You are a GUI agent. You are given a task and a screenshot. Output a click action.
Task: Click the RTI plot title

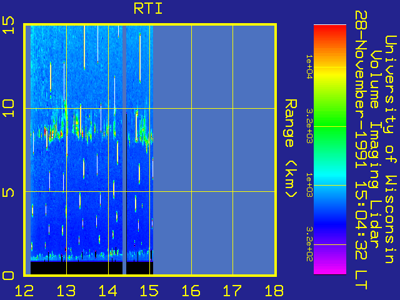(x=148, y=9)
